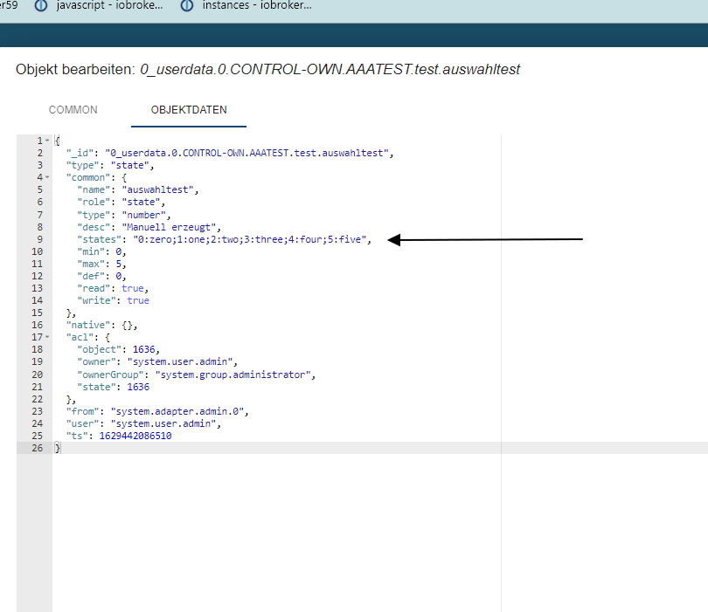
Task: Click closing brace on line 26
Action: point(58,448)
